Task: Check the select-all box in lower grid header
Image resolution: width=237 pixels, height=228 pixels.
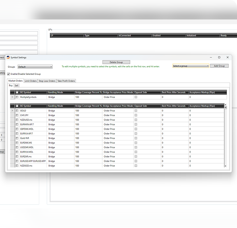Action: coord(17,106)
